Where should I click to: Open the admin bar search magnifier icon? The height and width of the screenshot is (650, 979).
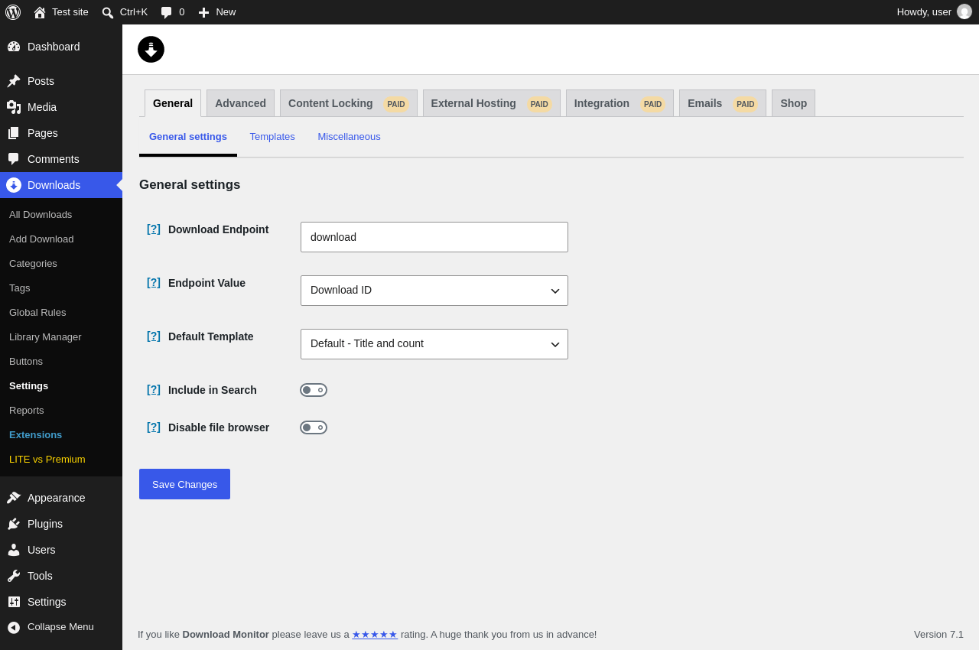(x=108, y=12)
